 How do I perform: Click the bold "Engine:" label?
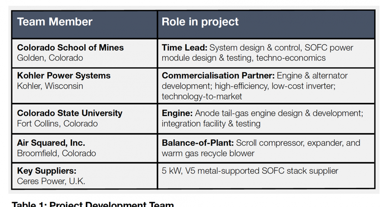click(x=177, y=113)
